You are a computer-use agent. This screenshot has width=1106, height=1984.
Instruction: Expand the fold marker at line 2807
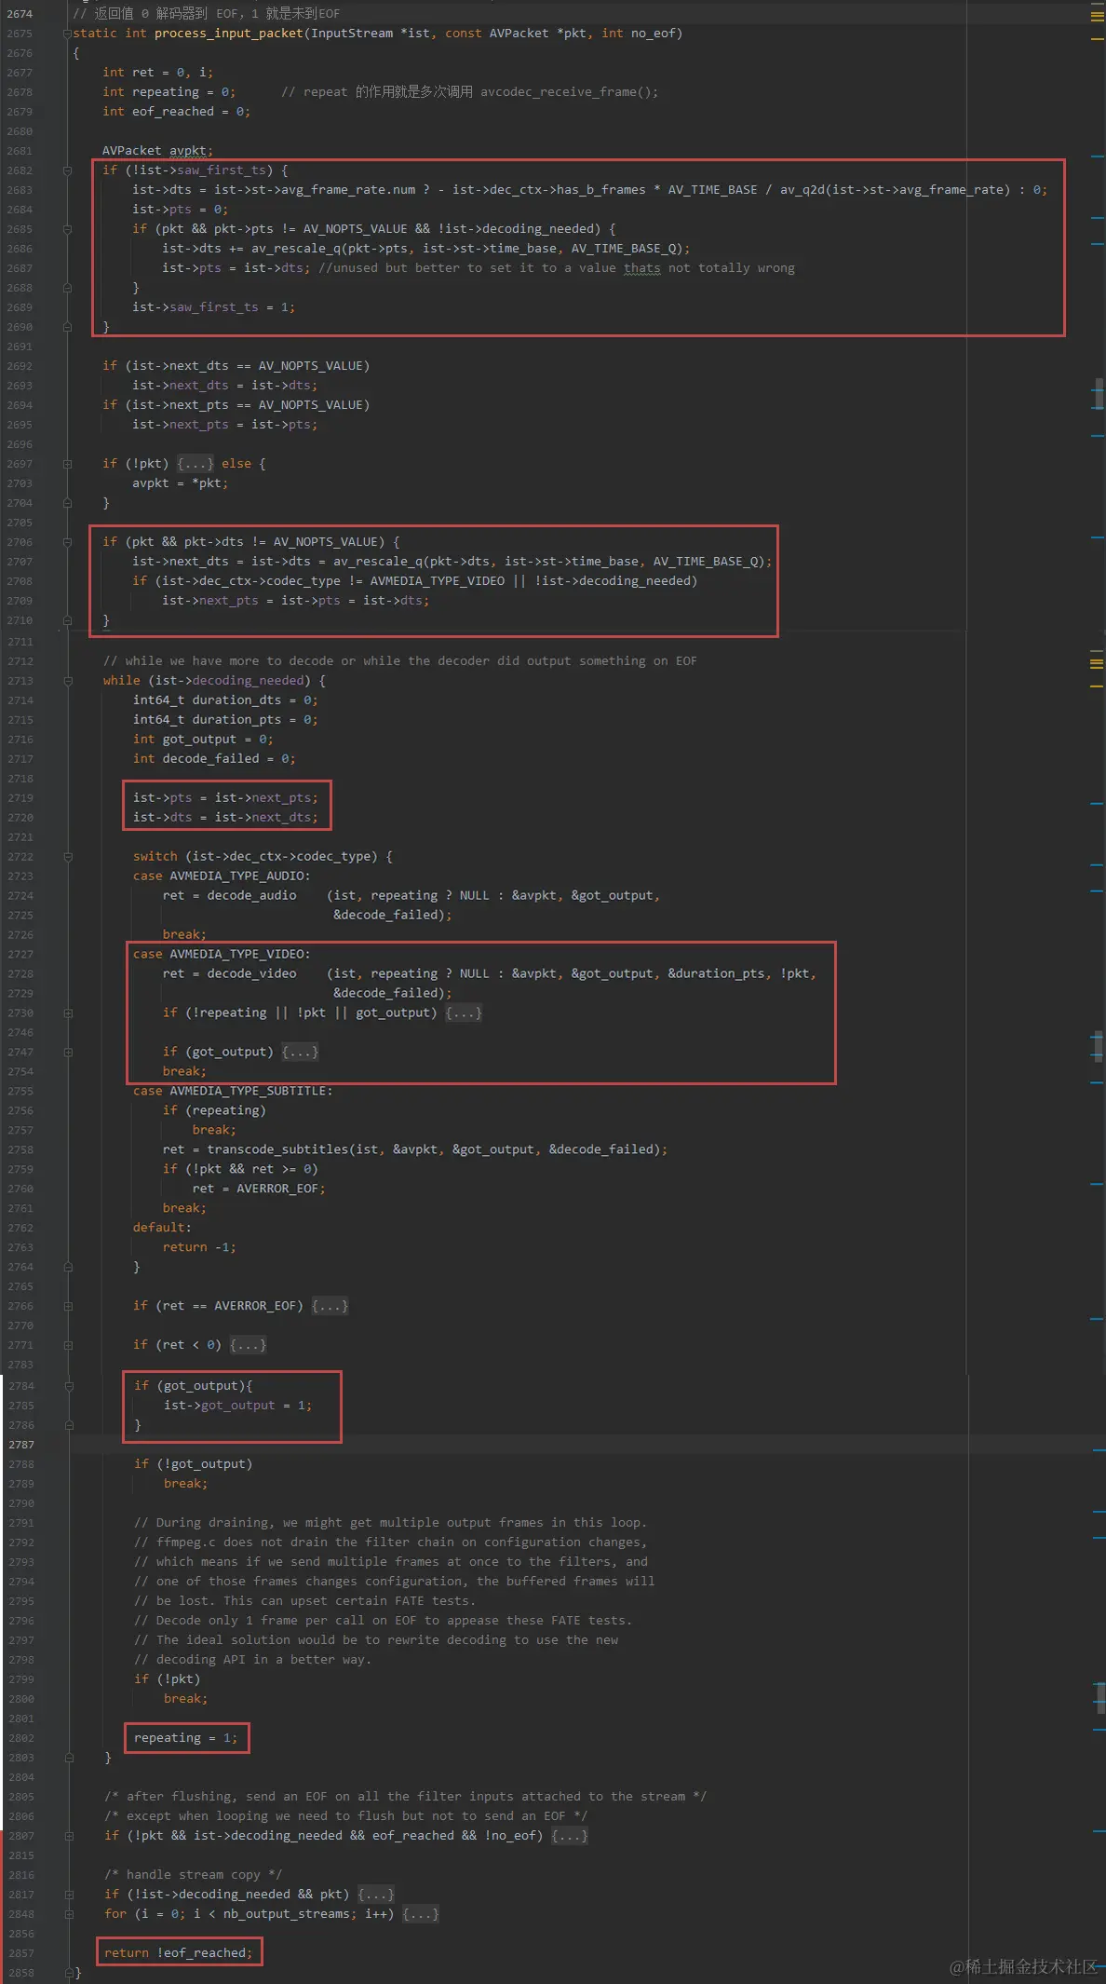68,1836
